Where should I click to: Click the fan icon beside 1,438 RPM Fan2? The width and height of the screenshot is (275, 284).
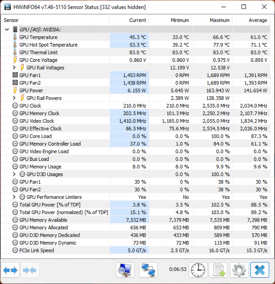15,83
